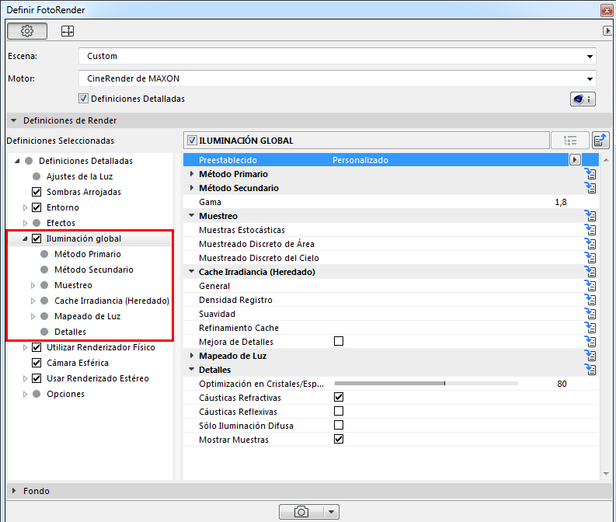Collapse Detalles group in the settings list
This screenshot has height=522, width=616.
click(x=191, y=369)
